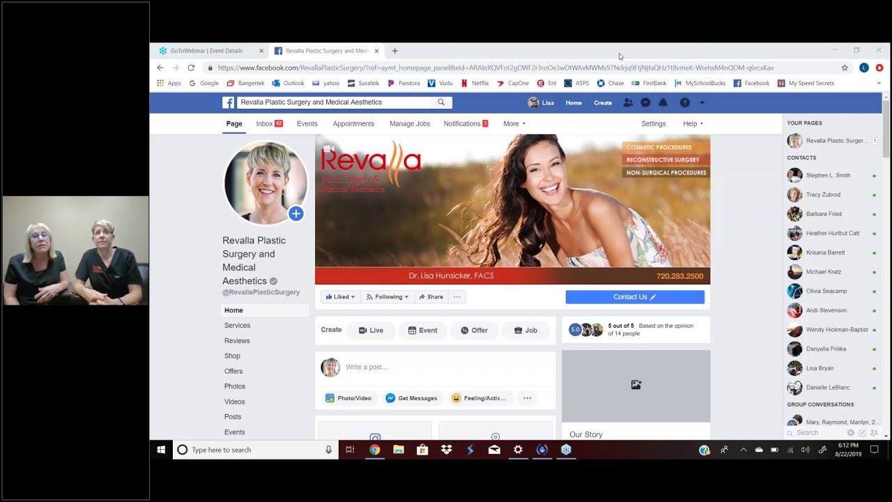Click the blue plus icon on profile picture
The height and width of the screenshot is (502, 892).
point(296,213)
